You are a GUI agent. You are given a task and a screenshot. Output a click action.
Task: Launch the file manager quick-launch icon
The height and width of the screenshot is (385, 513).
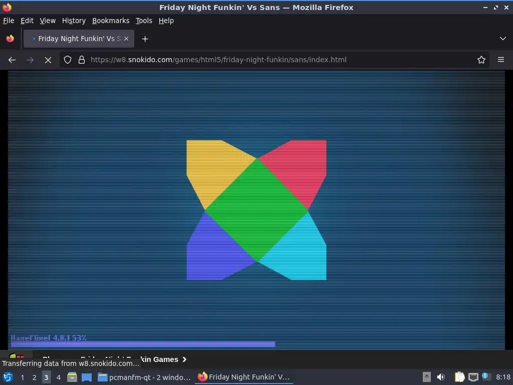tap(72, 377)
